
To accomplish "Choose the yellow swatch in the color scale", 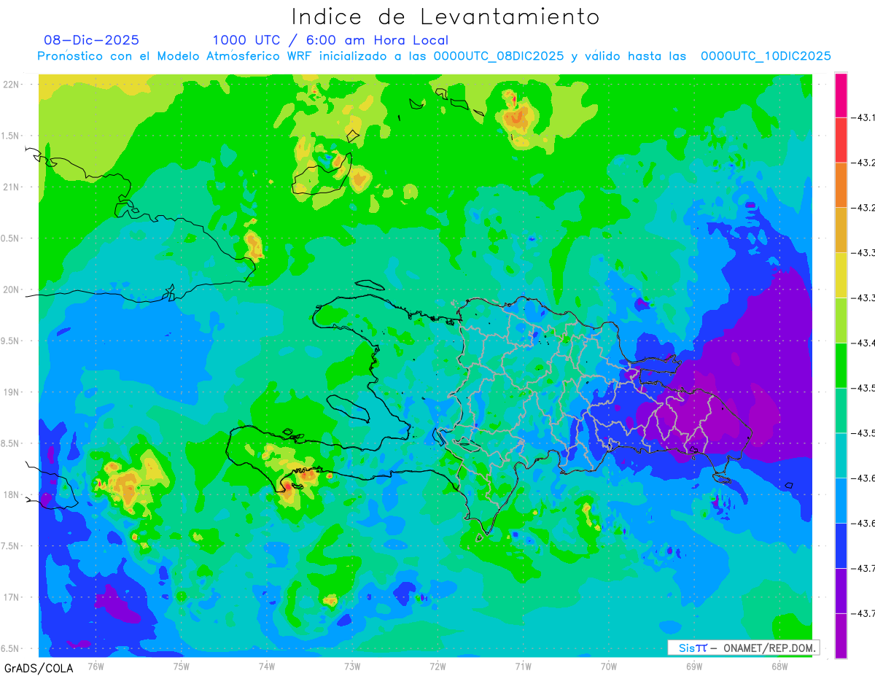I will [841, 276].
